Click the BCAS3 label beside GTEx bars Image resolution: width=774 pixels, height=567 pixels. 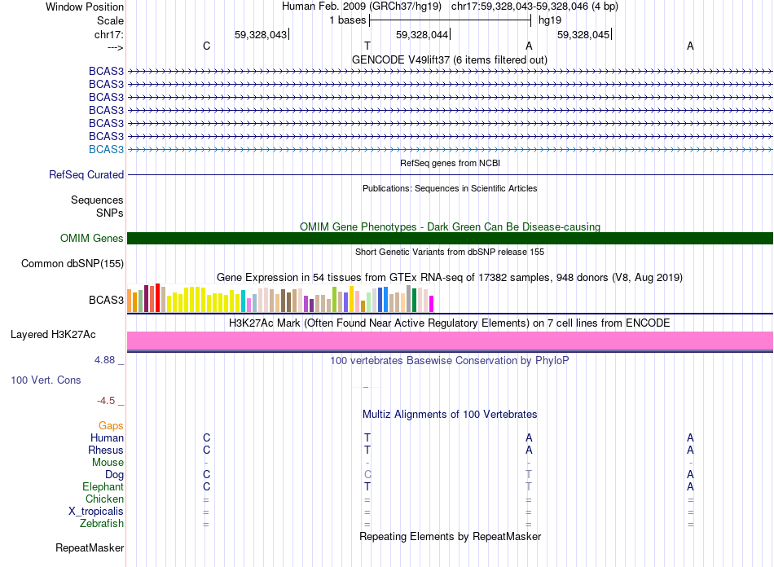106,300
